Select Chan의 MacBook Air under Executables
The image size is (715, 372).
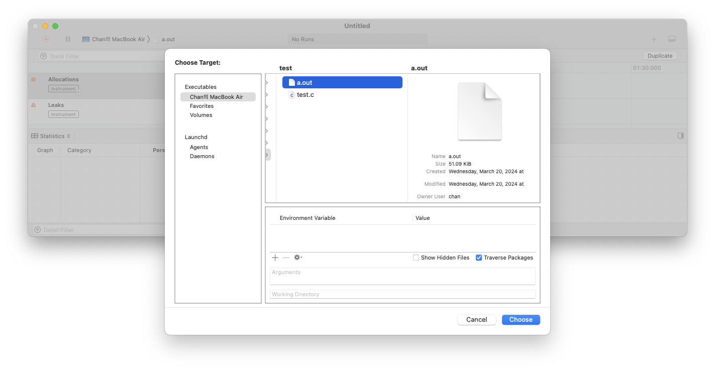pyautogui.click(x=218, y=97)
